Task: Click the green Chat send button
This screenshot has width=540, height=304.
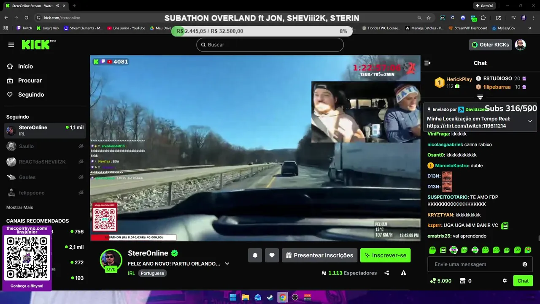Action: coord(523,281)
